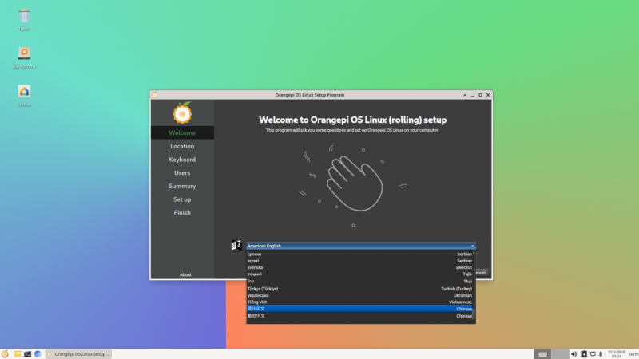Click the Welcome to Orangepi OS heading
The width and height of the screenshot is (639, 359).
pyautogui.click(x=352, y=120)
